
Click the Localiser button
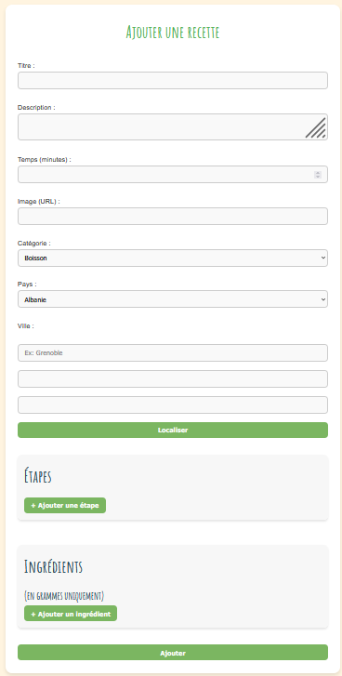pos(172,430)
